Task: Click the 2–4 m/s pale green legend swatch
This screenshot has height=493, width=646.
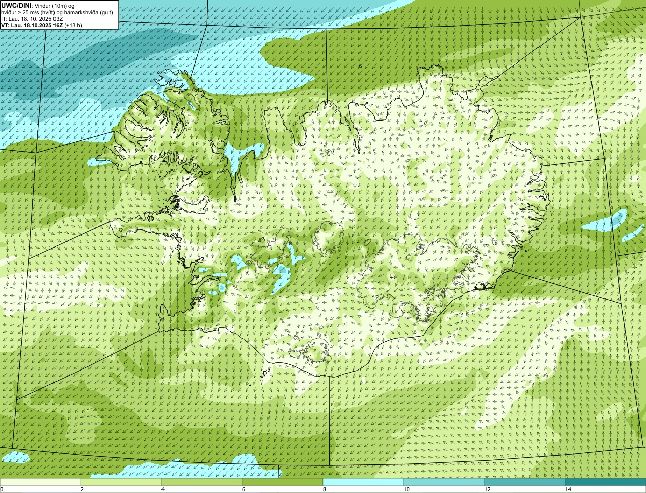Action: click(x=121, y=482)
